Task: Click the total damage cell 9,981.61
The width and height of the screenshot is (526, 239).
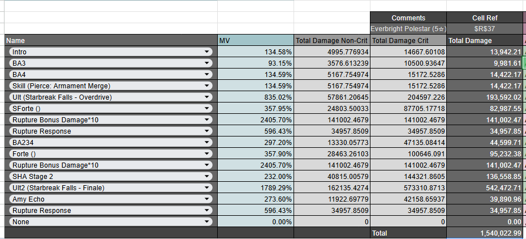Action: (x=484, y=63)
